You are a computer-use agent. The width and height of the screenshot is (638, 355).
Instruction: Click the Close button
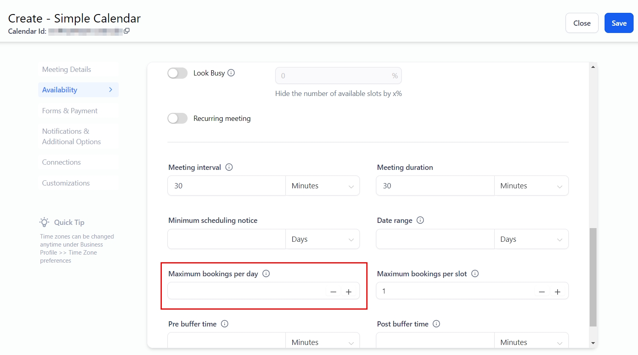582,23
